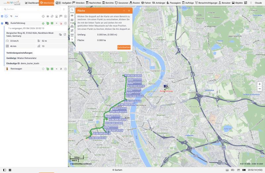Zoom in on the map
Image resolution: width=265 pixels, height=173 pixels.
click(x=260, y=84)
